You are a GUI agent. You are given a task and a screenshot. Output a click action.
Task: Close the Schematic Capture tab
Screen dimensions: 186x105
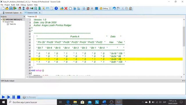[x=21, y=13]
